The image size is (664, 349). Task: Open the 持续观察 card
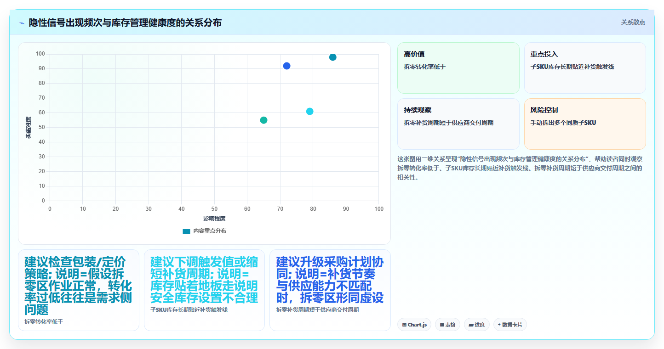pos(458,124)
